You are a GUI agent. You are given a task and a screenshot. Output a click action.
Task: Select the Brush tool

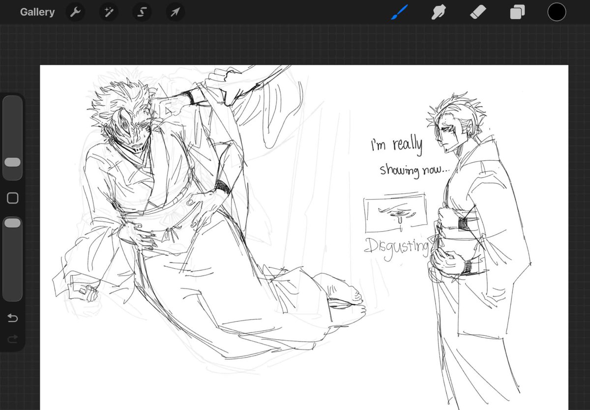(399, 12)
